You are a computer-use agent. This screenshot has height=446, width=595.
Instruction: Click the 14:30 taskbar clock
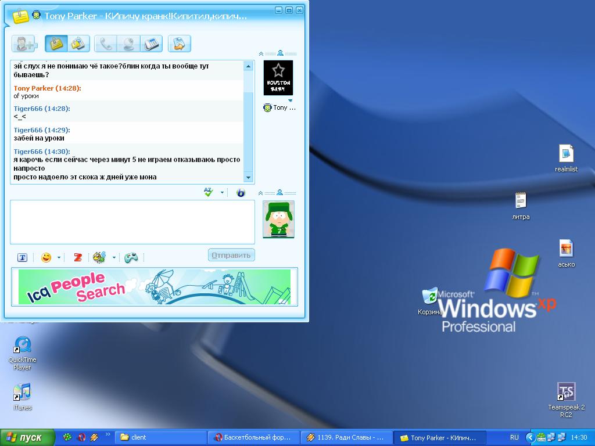[x=579, y=437]
